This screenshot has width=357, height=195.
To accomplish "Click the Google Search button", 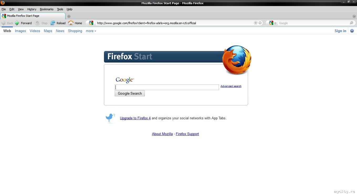I will pyautogui.click(x=130, y=93).
